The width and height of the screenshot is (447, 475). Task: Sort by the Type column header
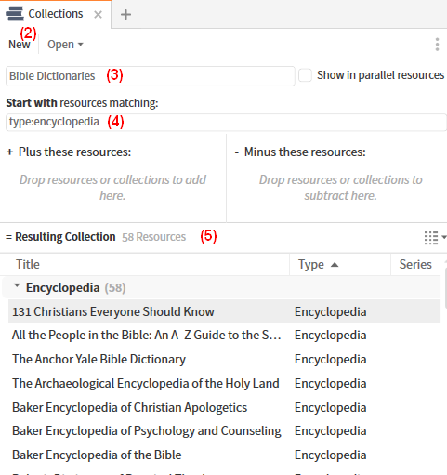coord(311,265)
